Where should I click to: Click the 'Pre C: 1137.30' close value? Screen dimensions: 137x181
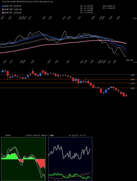(x=87, y=13)
